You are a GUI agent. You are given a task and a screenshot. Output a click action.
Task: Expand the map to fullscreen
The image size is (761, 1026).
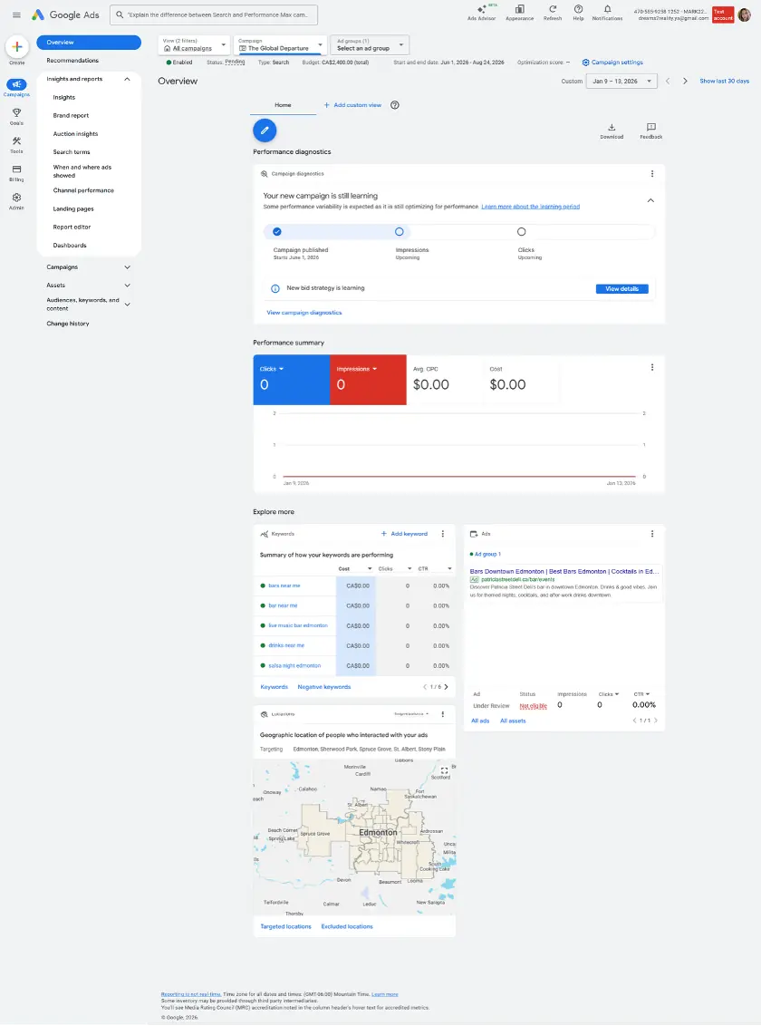444,770
